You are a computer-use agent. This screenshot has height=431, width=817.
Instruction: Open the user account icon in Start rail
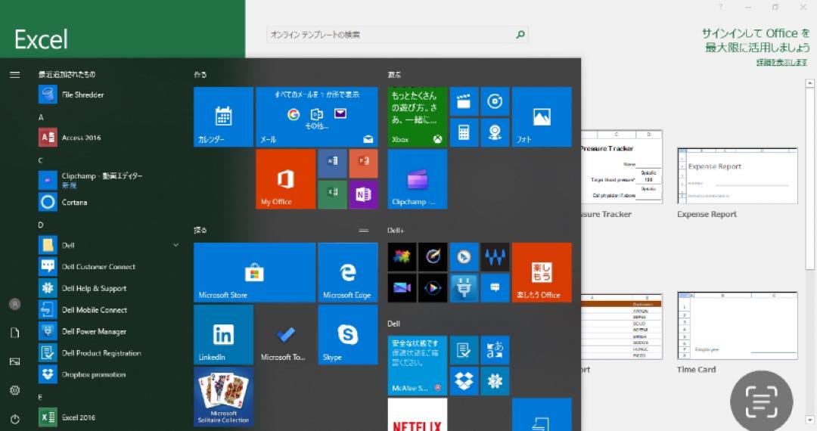(x=14, y=304)
